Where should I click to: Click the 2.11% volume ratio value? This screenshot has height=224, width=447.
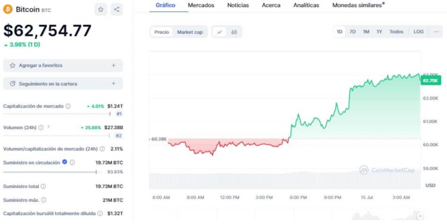click(x=117, y=149)
